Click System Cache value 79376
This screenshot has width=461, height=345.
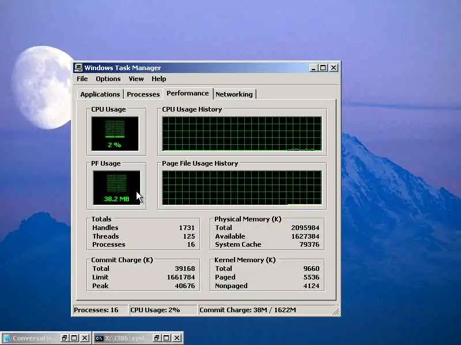[309, 244]
